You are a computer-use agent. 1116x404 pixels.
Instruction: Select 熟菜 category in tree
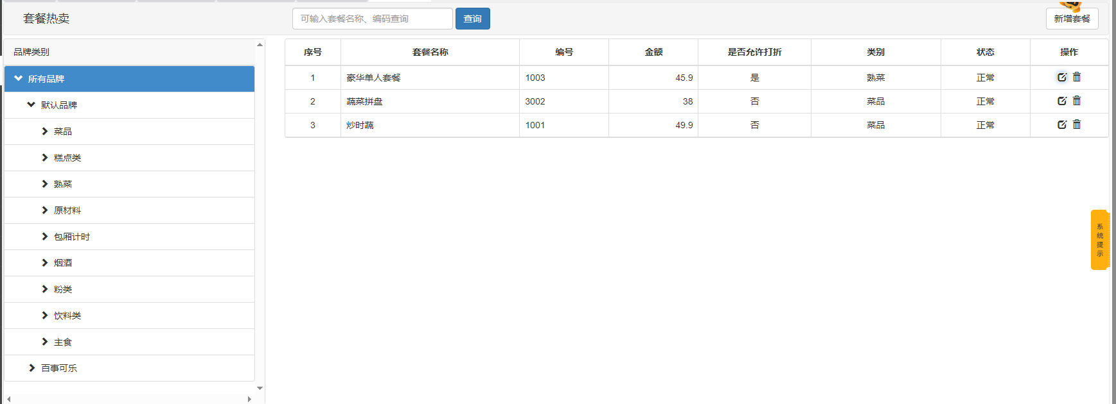(x=63, y=184)
